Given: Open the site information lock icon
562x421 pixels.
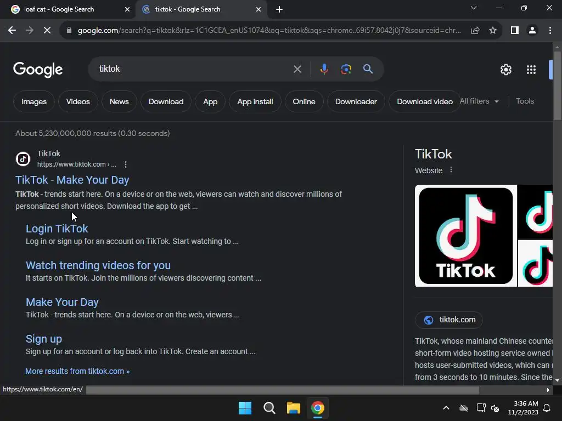Looking at the screenshot, I should click(69, 31).
